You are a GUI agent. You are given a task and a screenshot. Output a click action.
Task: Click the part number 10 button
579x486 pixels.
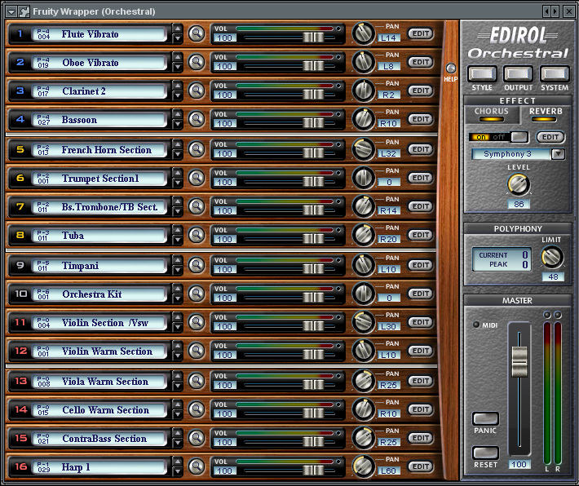(20, 294)
